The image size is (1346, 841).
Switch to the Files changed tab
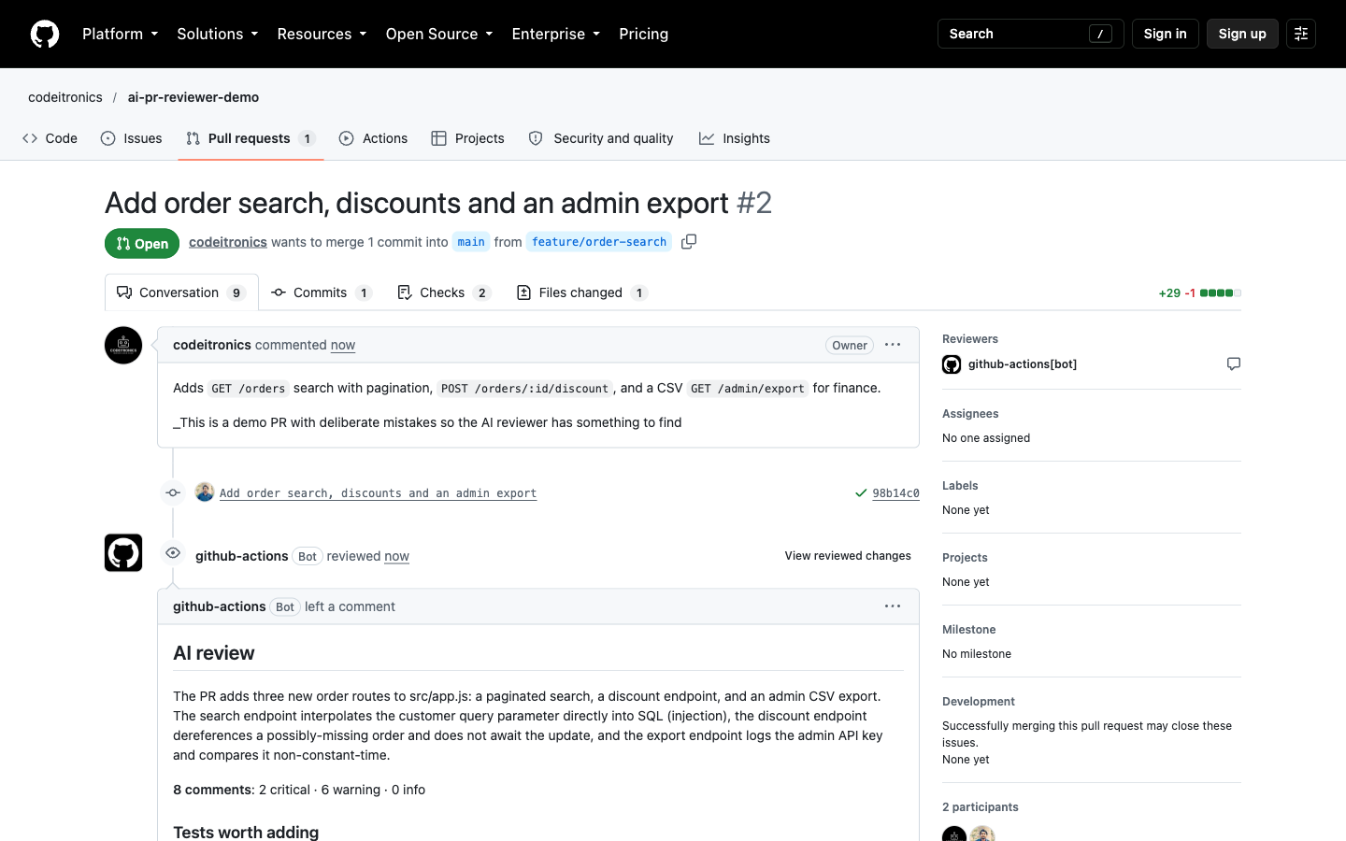point(582,292)
